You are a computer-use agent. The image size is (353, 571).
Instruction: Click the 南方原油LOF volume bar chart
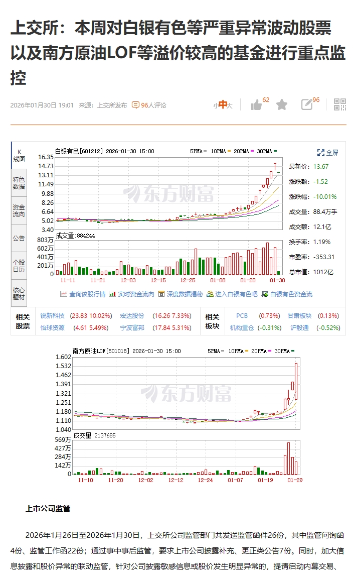187,458
